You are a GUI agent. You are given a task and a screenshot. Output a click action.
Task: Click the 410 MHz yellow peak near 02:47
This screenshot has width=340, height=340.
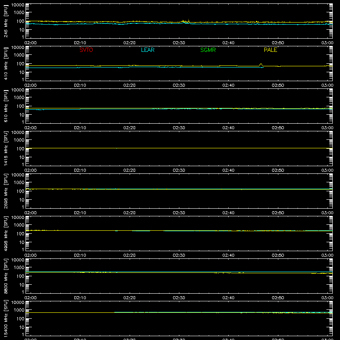[261, 65]
